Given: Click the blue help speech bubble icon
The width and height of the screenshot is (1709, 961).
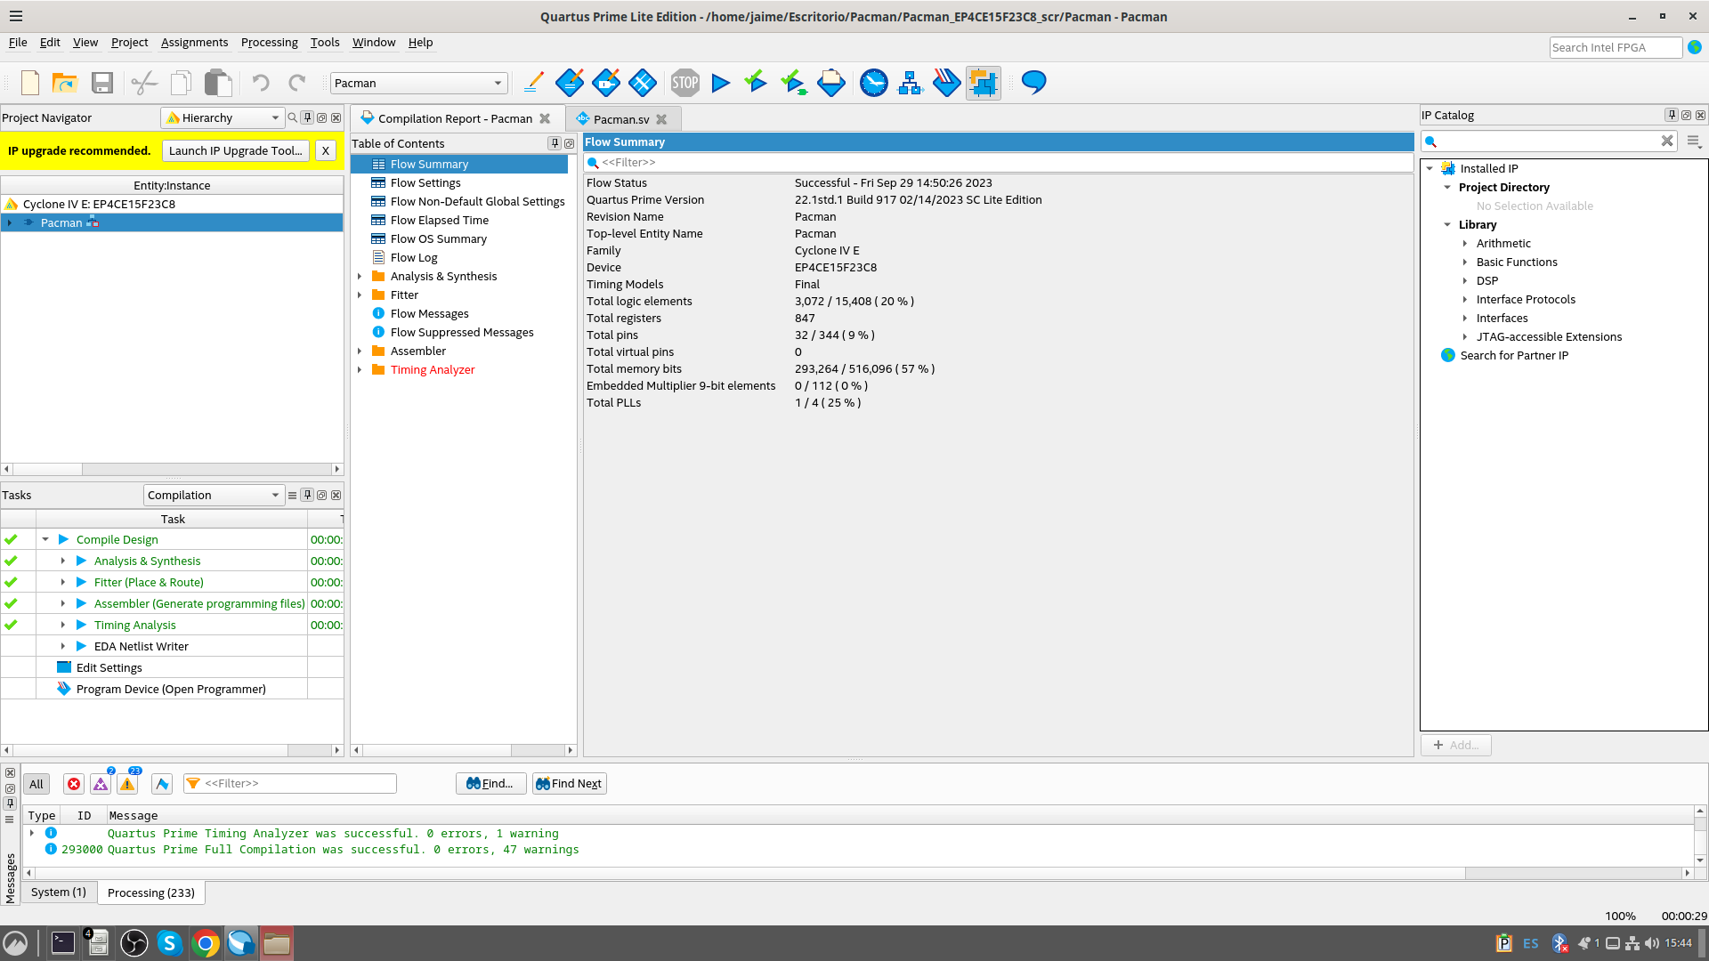Looking at the screenshot, I should [x=1033, y=83].
